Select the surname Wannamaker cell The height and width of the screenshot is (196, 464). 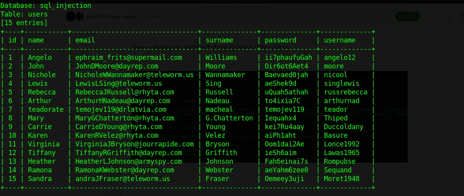(x=225, y=75)
